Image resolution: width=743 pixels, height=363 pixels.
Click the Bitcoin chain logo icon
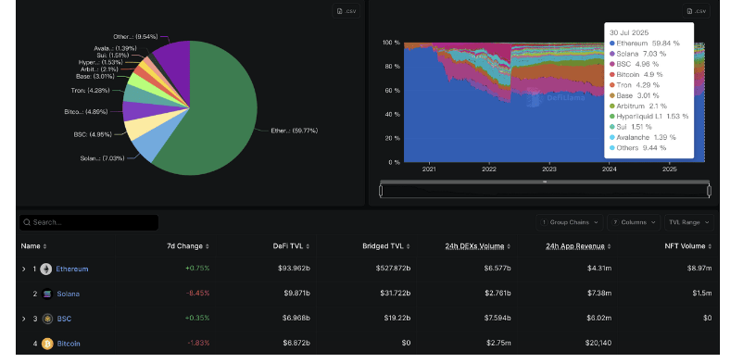pos(47,344)
